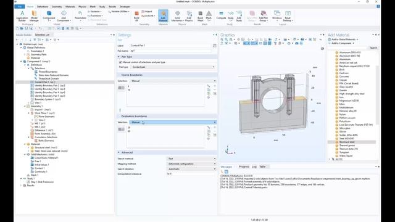This screenshot has width=395, height=222.
Task: Click the highlighted Add Material ribbon button
Action: (x=163, y=16)
